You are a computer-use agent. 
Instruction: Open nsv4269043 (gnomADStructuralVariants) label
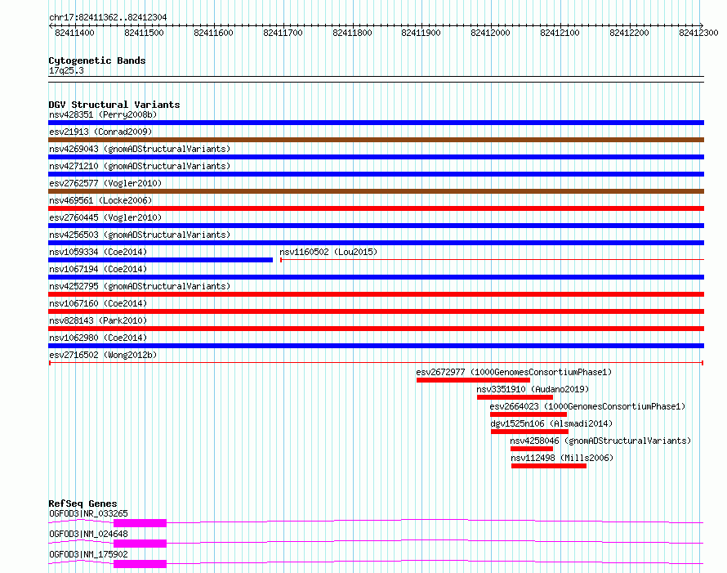pyautogui.click(x=140, y=149)
